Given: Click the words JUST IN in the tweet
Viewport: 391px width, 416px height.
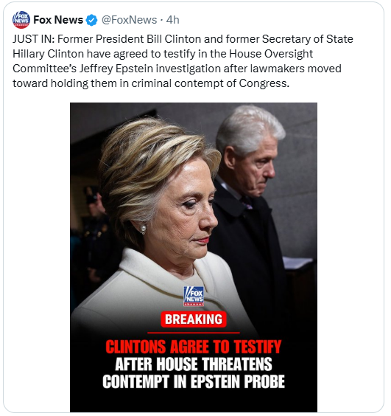Looking at the screenshot, I should [x=33, y=39].
